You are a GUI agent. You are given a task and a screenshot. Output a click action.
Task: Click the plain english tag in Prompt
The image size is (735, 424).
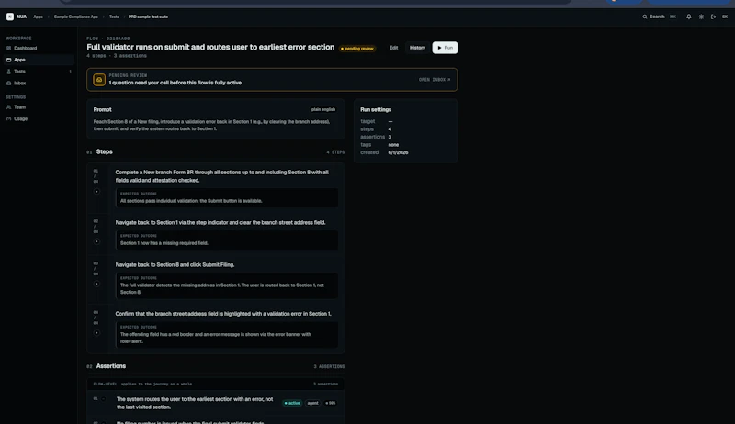pyautogui.click(x=323, y=109)
